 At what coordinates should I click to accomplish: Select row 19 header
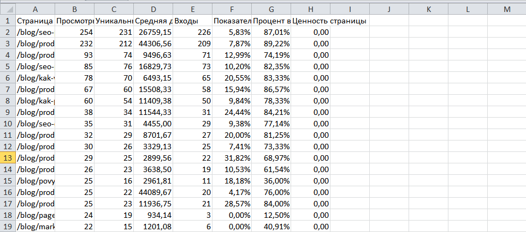(x=8, y=227)
